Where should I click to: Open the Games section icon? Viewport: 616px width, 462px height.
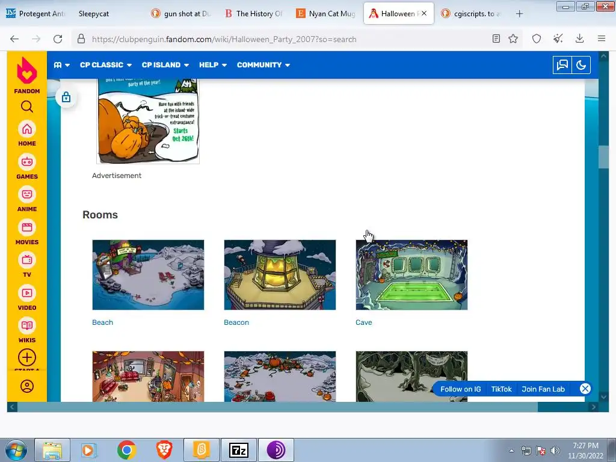point(26,162)
